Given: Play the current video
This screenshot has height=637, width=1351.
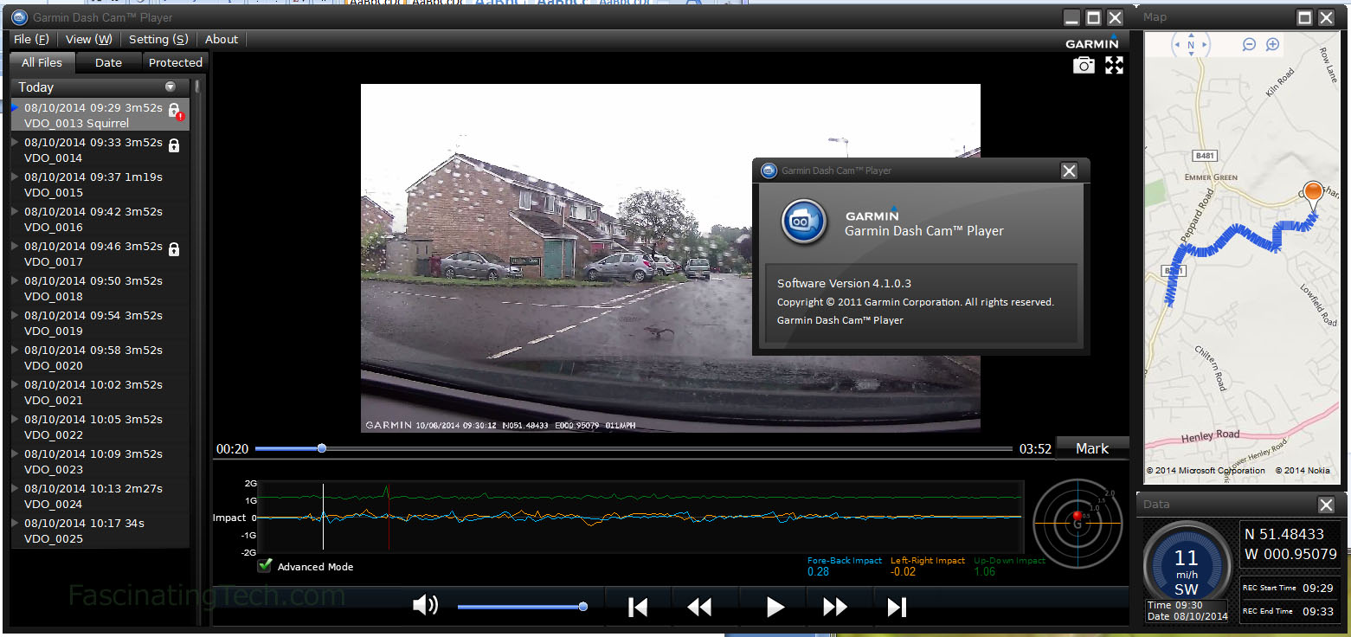Looking at the screenshot, I should [x=775, y=608].
